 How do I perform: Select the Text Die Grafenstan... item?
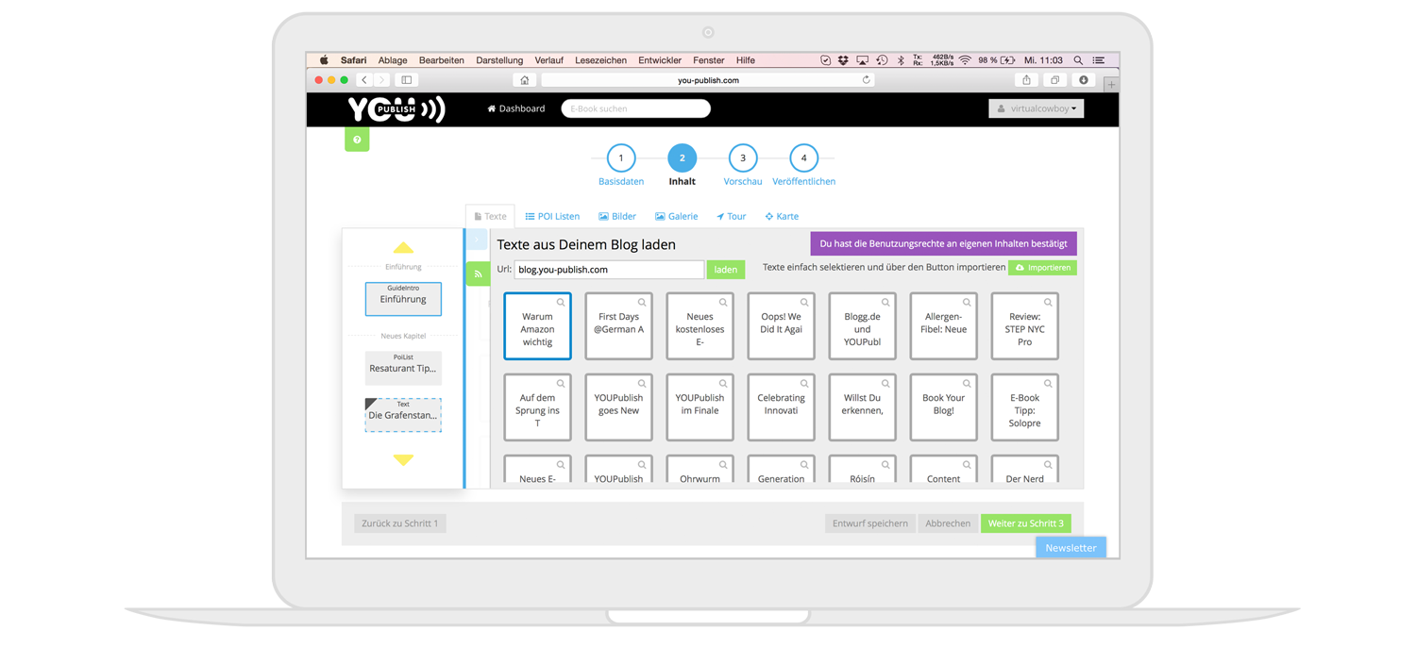coord(403,415)
